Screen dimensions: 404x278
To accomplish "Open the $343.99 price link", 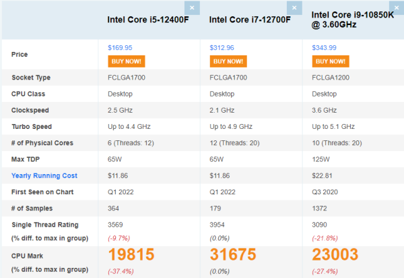I will tap(325, 48).
